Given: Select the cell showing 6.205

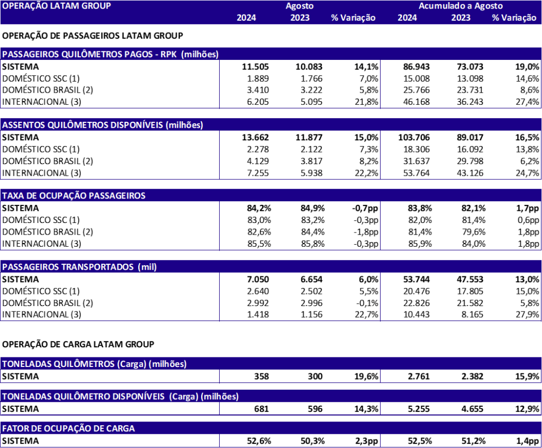Looking at the screenshot, I should pyautogui.click(x=258, y=102).
